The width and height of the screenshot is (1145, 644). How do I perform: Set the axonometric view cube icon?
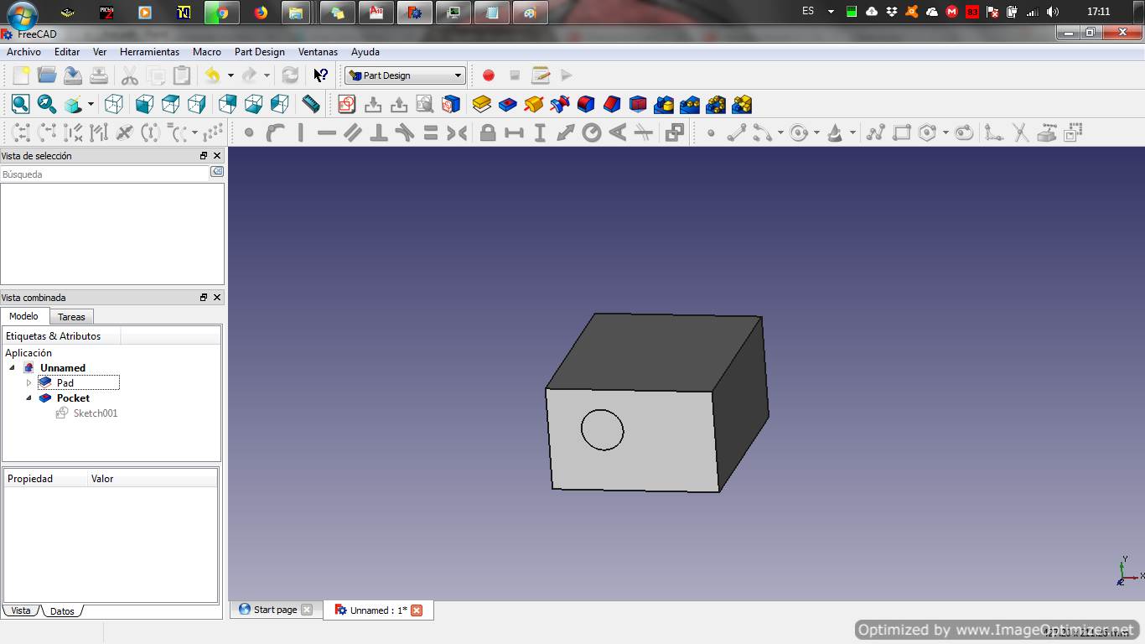coord(114,104)
